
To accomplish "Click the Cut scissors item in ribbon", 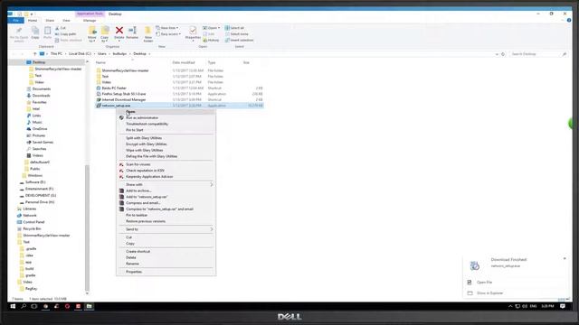I will click(x=61, y=28).
